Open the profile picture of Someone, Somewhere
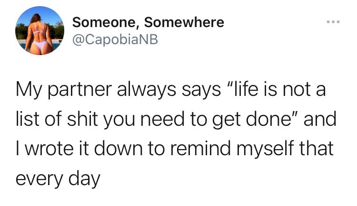 click(40, 31)
